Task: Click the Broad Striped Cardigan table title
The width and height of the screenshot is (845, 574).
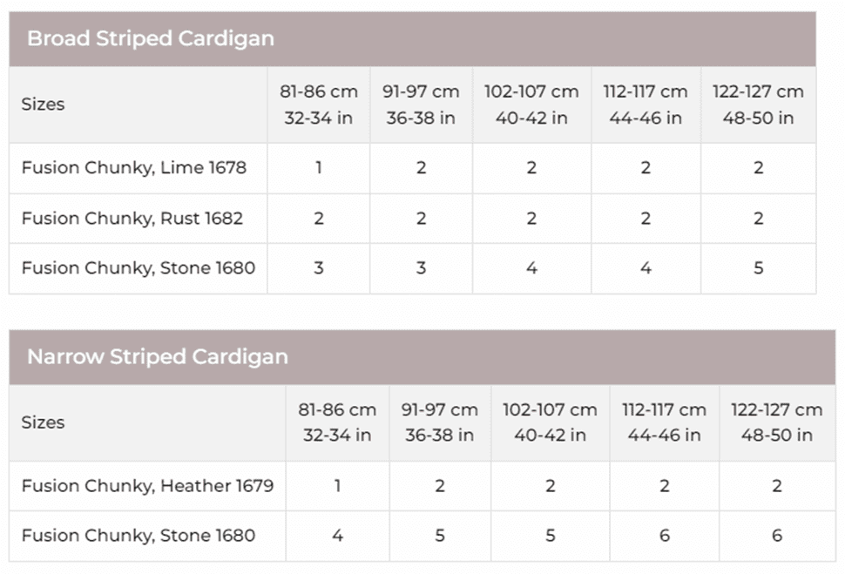Action: tap(151, 38)
